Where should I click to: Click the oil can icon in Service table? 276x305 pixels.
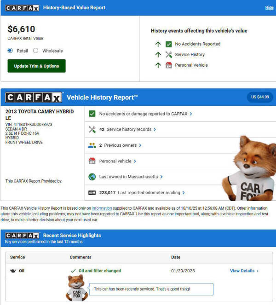point(13,271)
